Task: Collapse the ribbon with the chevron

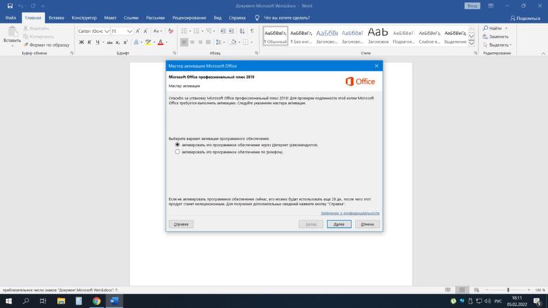Action: 543,53
